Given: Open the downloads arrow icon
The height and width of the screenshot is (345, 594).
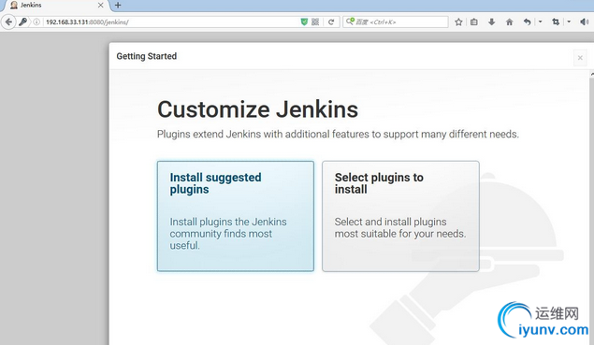Looking at the screenshot, I should [491, 22].
